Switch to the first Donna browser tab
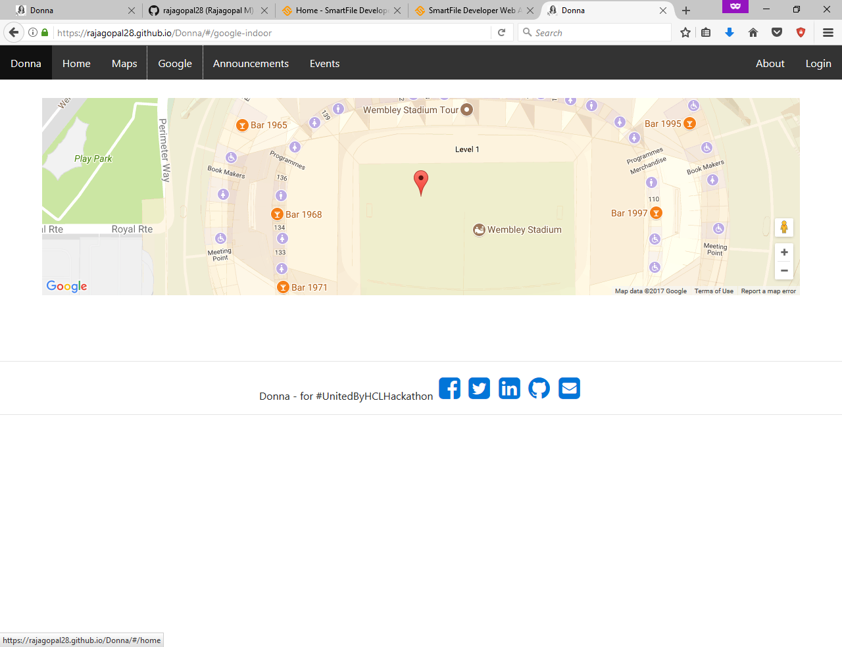Screen dimensions: 842x647 [75, 11]
